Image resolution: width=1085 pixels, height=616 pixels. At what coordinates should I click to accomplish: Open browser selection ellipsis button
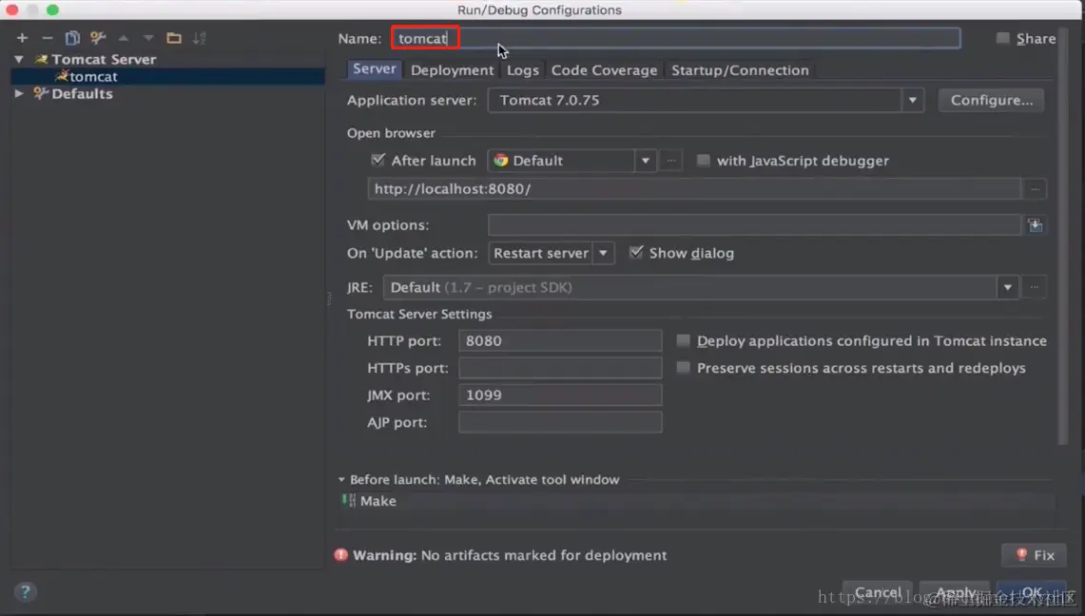[671, 161]
